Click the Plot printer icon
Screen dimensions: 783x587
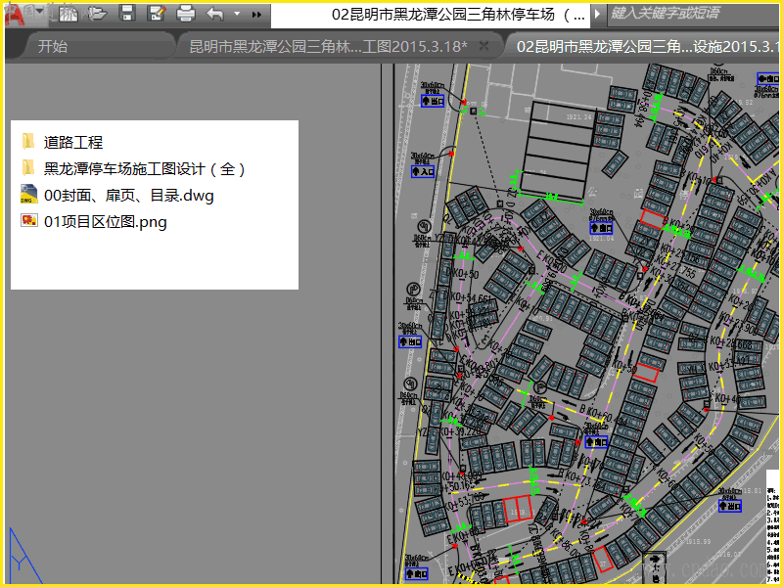185,14
